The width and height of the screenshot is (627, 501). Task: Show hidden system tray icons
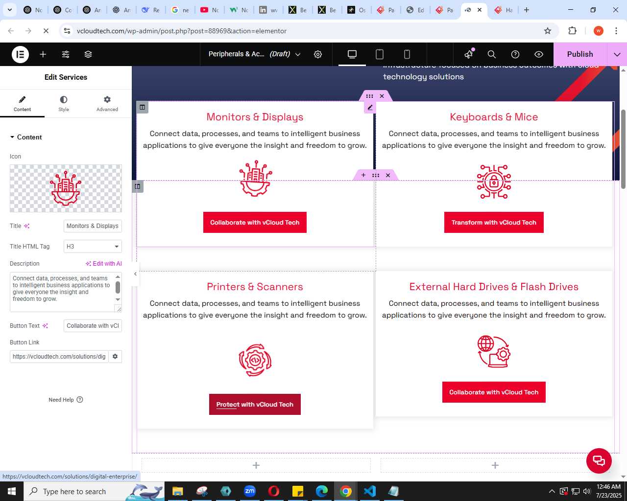coord(552,491)
